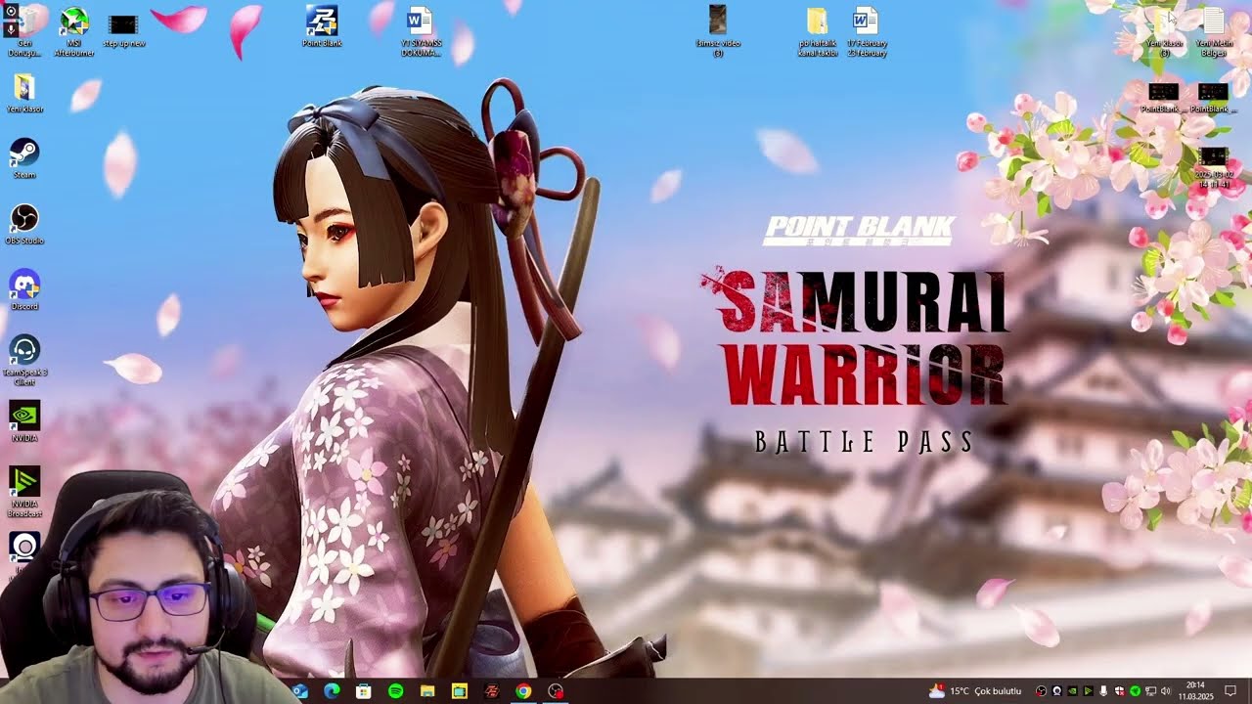Select the '2025-03-02' video recording file
Viewport: 1252px width, 704px height.
coord(1213,167)
